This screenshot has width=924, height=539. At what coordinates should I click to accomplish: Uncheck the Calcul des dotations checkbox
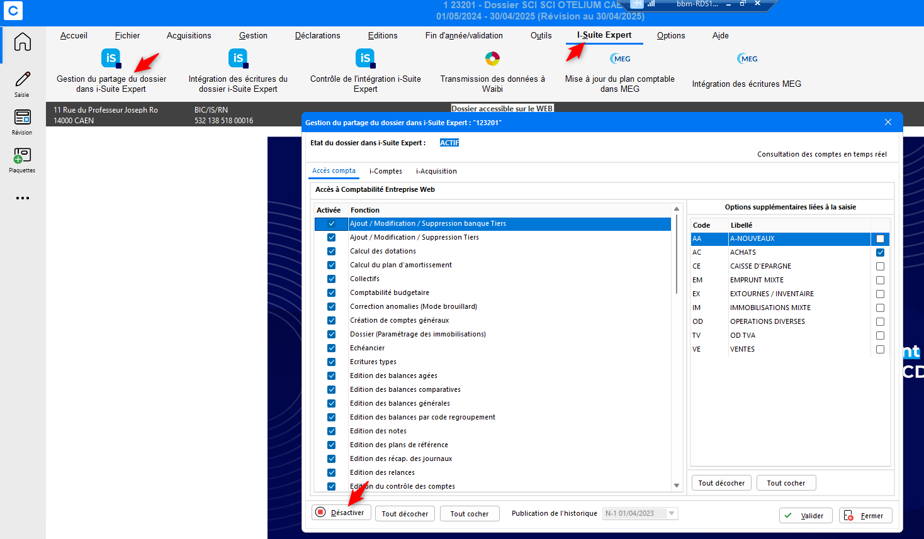tap(331, 252)
